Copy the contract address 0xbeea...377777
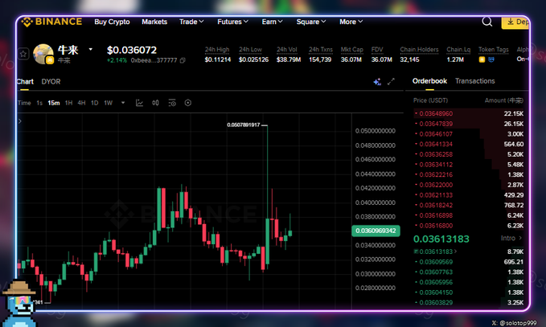This screenshot has height=327, width=546. (x=183, y=60)
